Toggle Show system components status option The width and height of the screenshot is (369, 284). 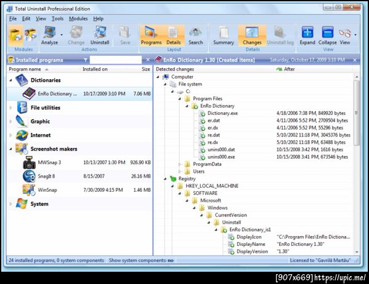click(141, 261)
